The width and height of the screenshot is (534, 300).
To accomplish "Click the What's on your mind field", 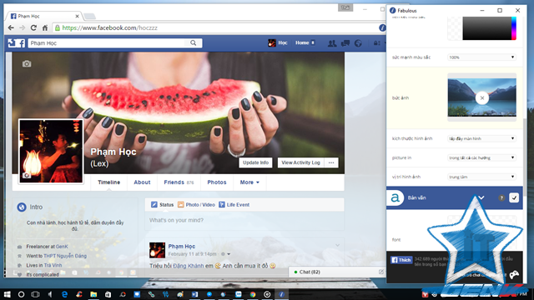I will [x=244, y=220].
